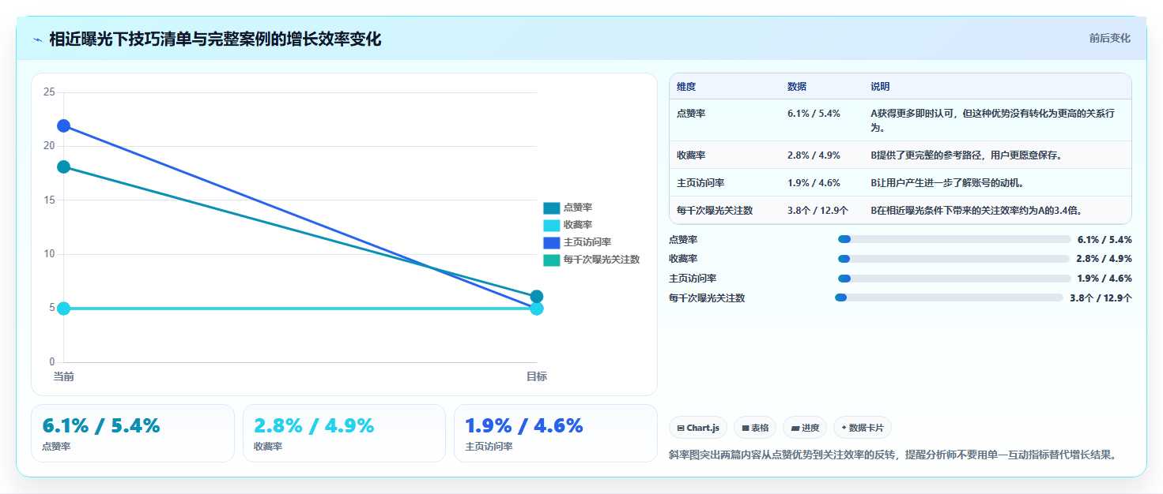Toggle 每千次曝光关注数 legend color box
1163x494 pixels.
click(x=551, y=260)
